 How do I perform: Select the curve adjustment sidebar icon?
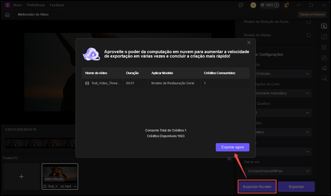click(x=324, y=37)
